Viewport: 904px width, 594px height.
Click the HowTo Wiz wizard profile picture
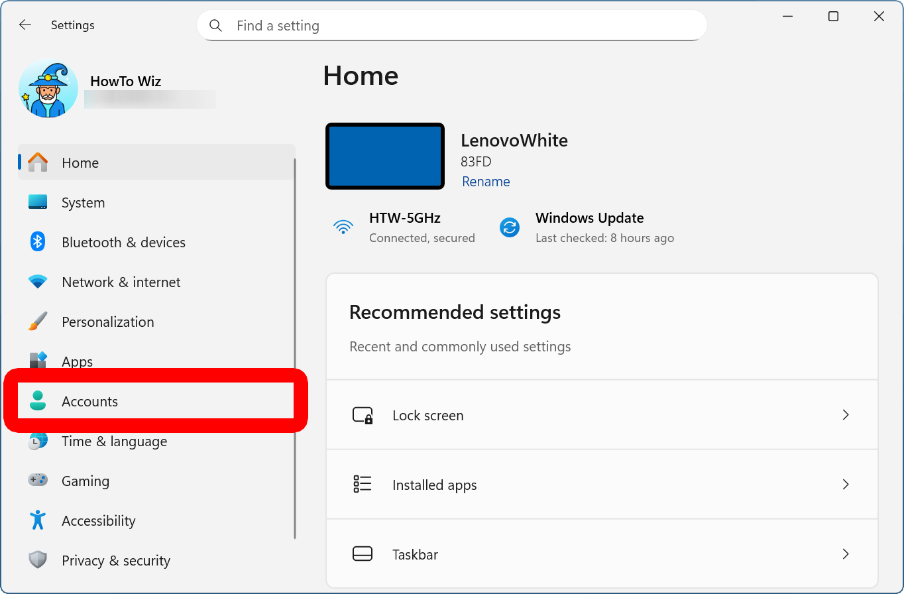coord(48,89)
